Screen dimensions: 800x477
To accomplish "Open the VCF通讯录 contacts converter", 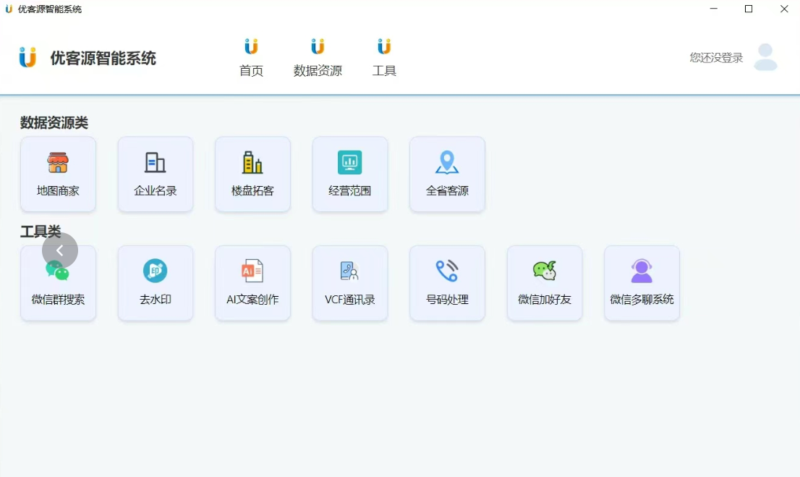I will [349, 283].
